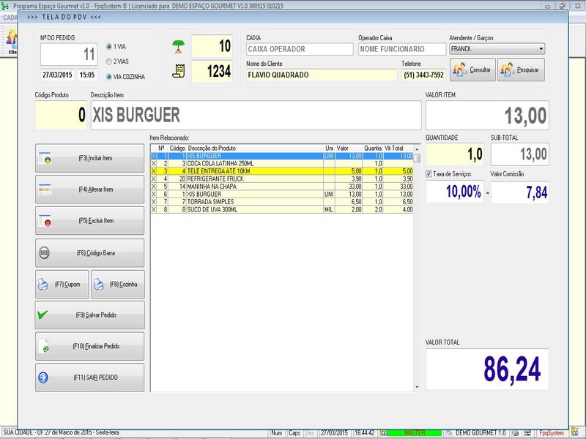
Task: Print with the (F7) Cupom button
Action: [x=62, y=285]
